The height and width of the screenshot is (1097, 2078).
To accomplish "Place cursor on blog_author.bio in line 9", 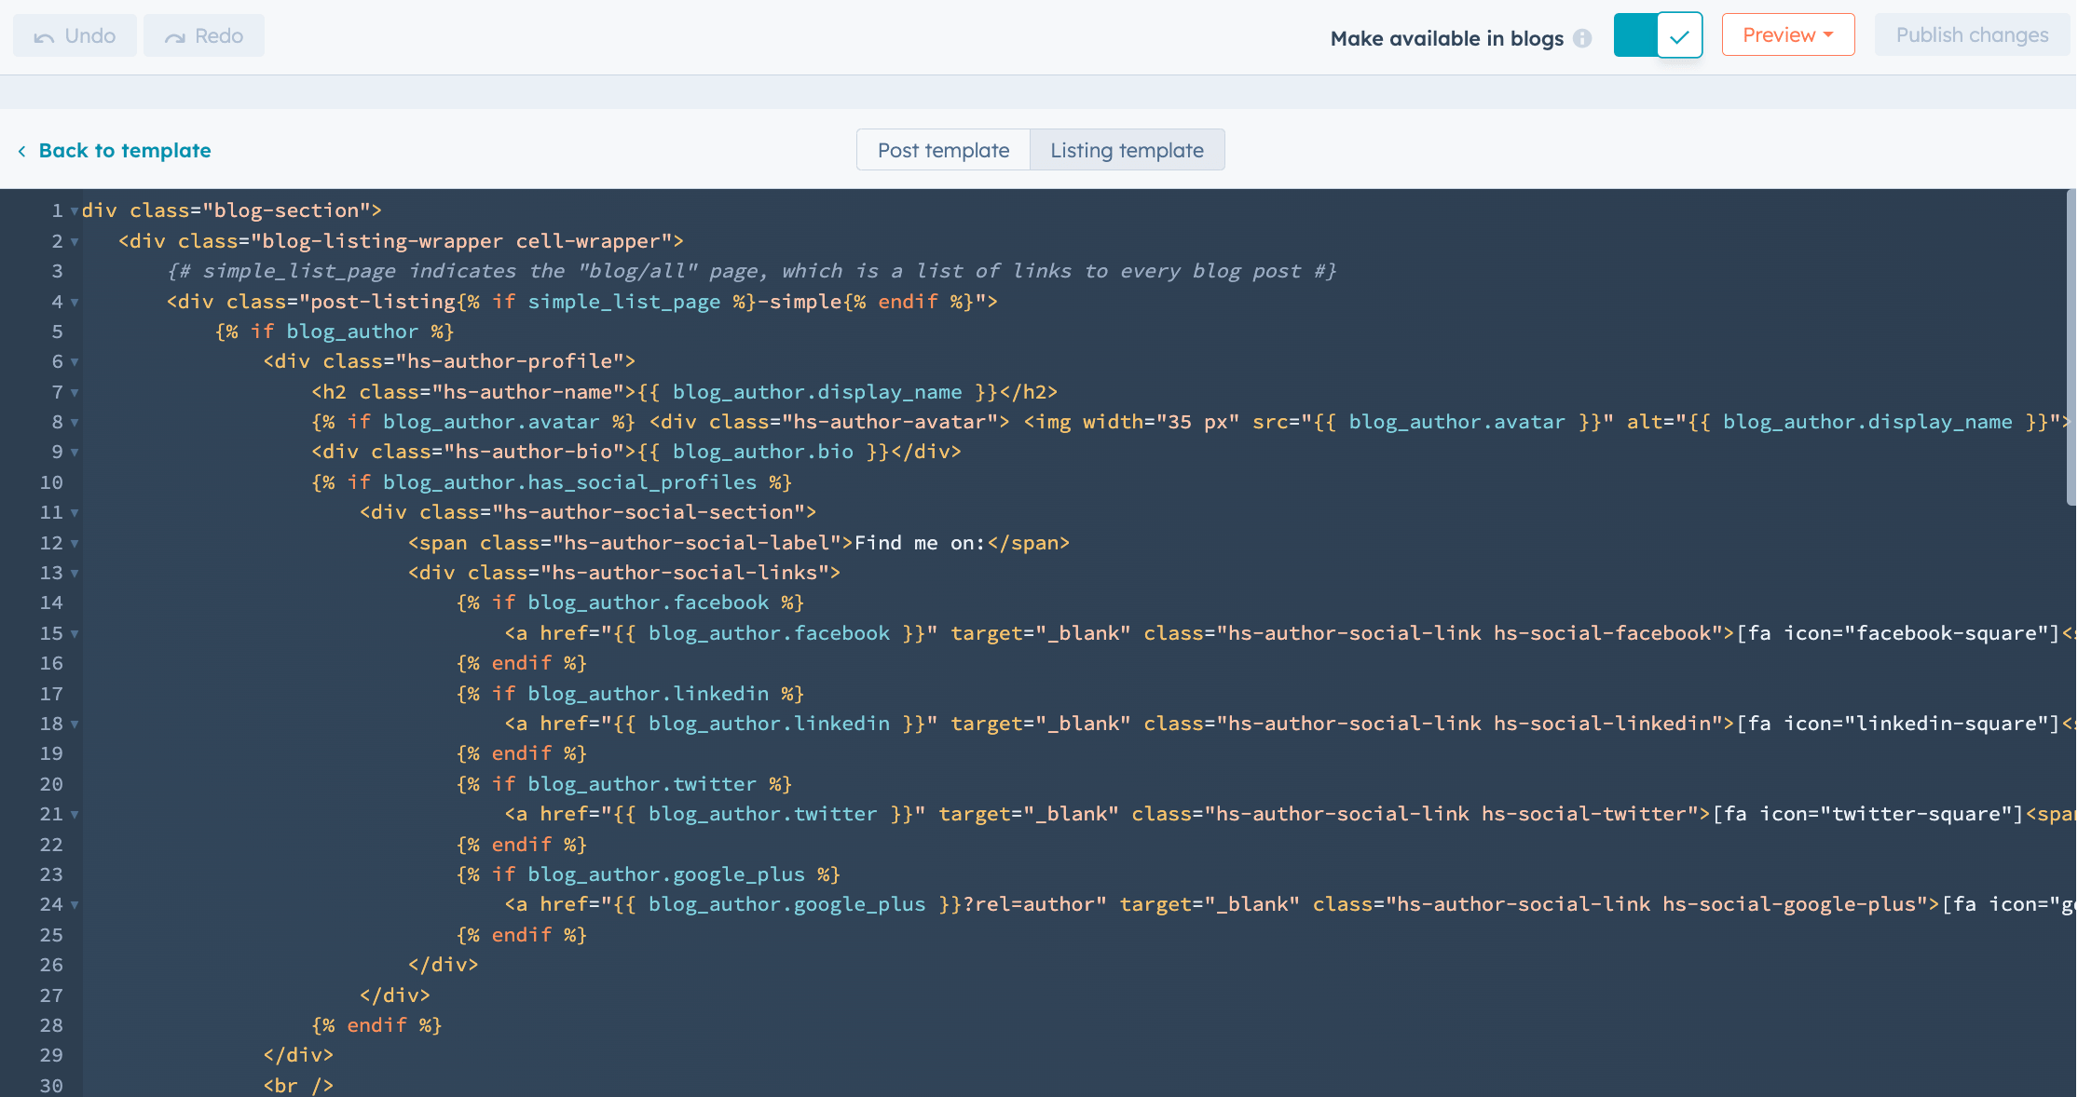I will tap(764, 452).
